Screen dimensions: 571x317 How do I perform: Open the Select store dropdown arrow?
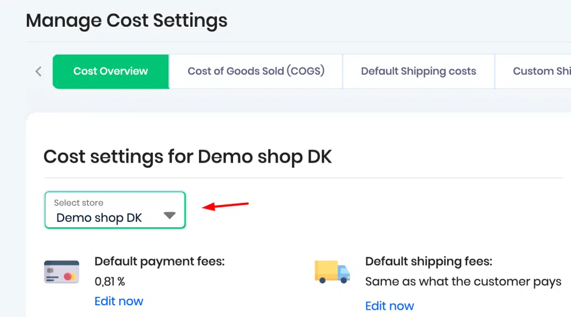point(170,215)
